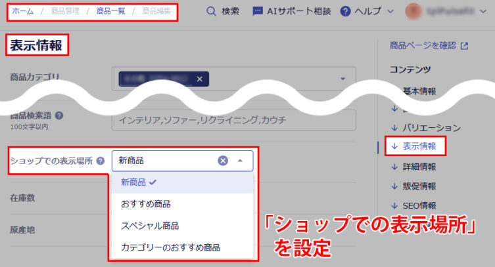Collapse the ショップでの表示場所 dropdown
Image resolution: width=495 pixels, height=267 pixels.
point(240,160)
